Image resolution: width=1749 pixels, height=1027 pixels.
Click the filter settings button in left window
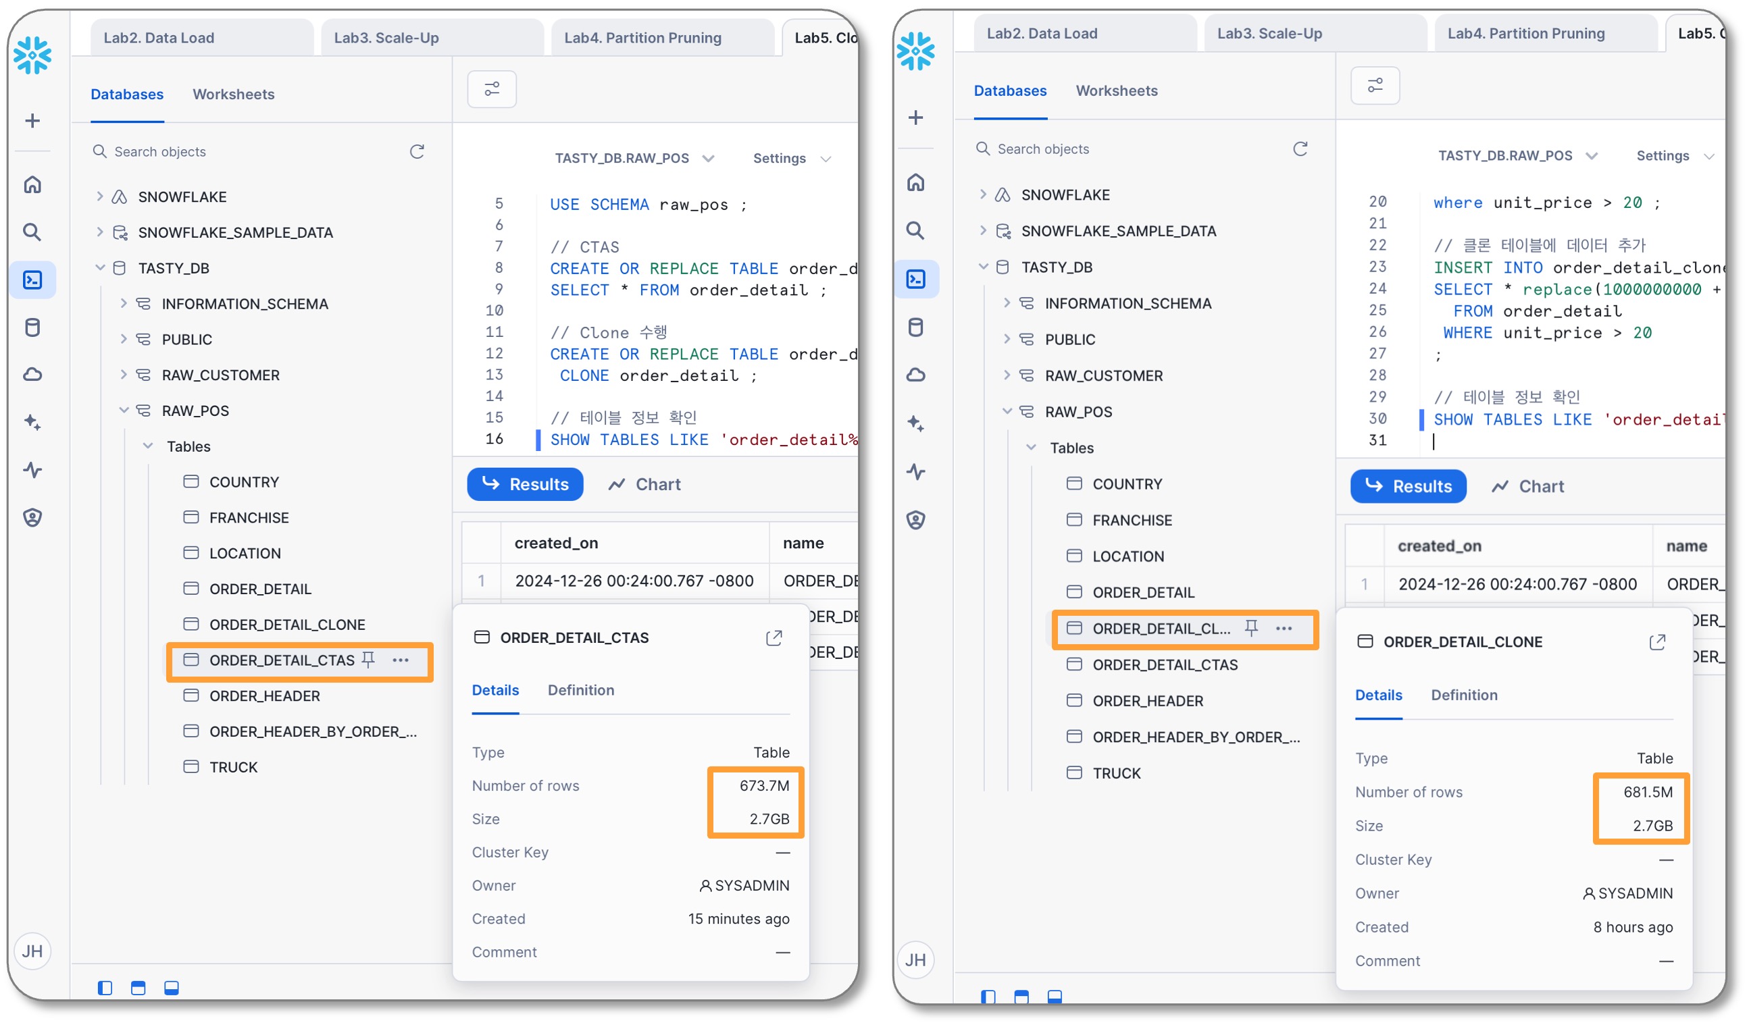tap(492, 89)
